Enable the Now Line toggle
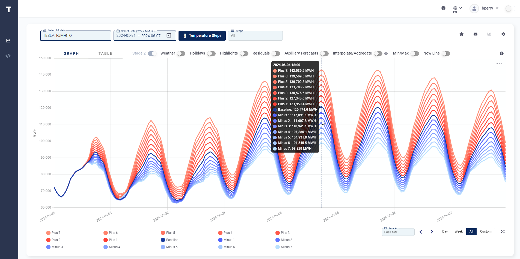 (446, 53)
